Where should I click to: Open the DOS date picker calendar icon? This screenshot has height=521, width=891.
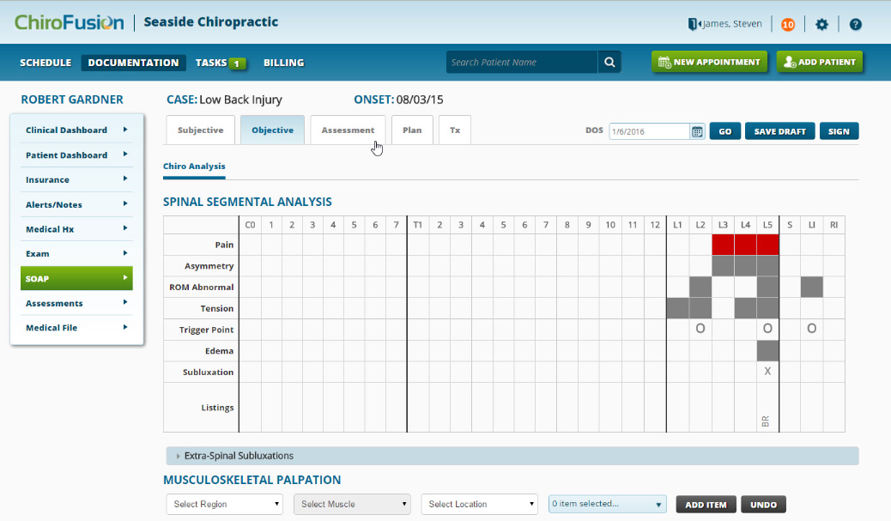(695, 130)
